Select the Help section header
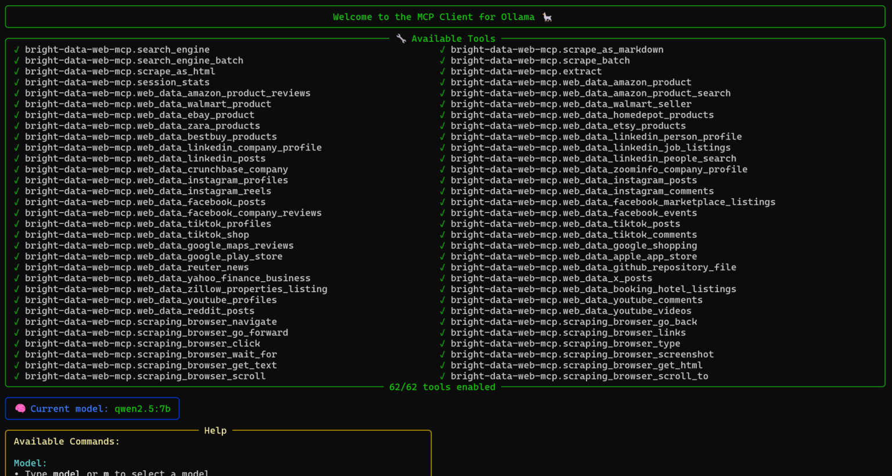Screen dimensions: 892x476 point(215,430)
